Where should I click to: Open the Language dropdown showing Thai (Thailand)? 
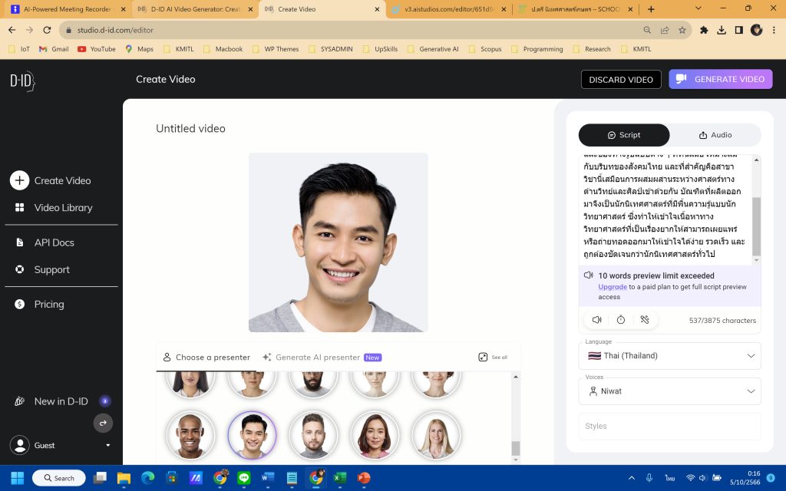pos(669,355)
